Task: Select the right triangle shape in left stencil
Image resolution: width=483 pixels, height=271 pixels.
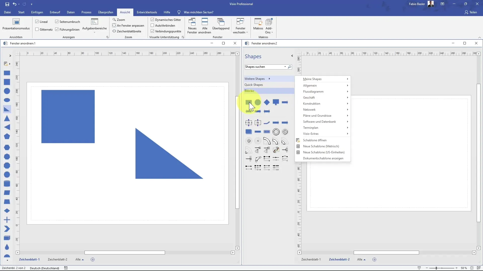Action: point(7,109)
